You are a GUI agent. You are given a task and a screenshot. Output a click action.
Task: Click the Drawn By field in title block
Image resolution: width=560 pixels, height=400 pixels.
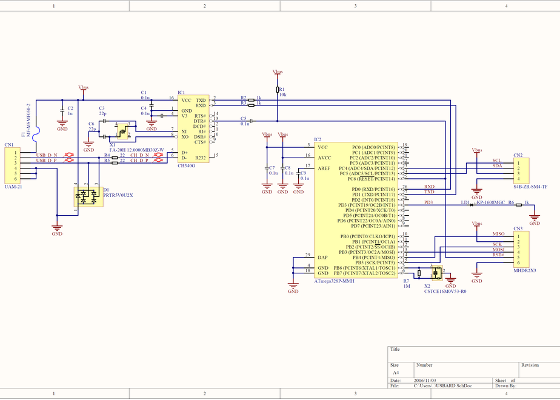[x=527, y=386]
